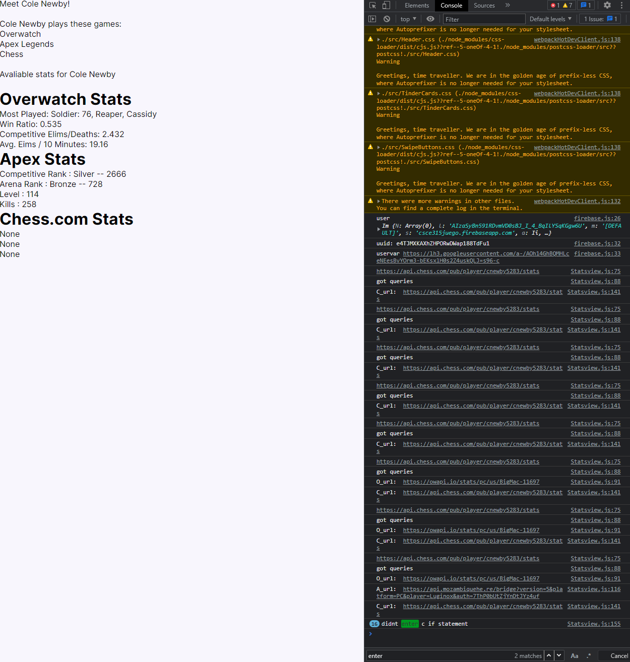Click the 'Chess.com Stats' heading
Screen dimensions: 630x662
67,219
